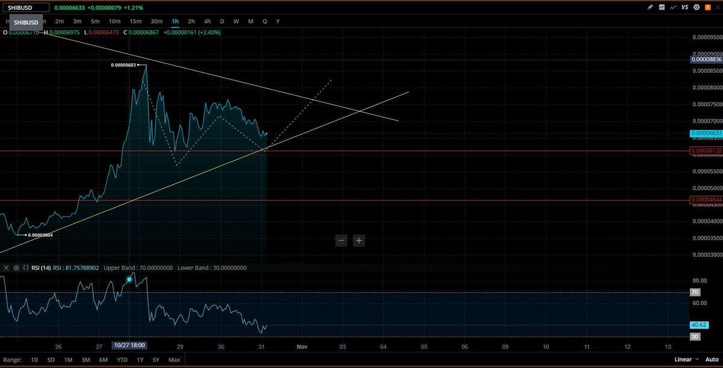Viewport: 723px width, 368px height.
Task: Click the VS compare symbol button
Action: point(684,8)
